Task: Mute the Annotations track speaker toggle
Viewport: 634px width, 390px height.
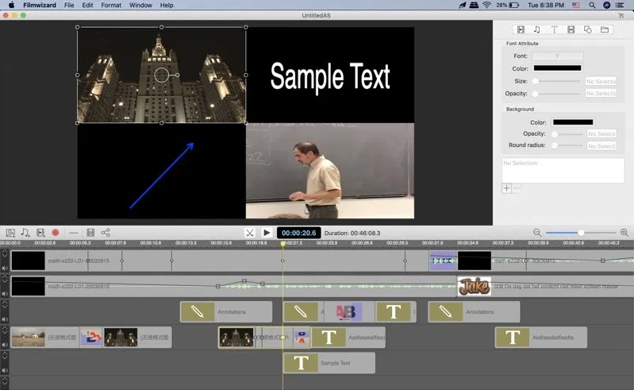Action: 5,319
